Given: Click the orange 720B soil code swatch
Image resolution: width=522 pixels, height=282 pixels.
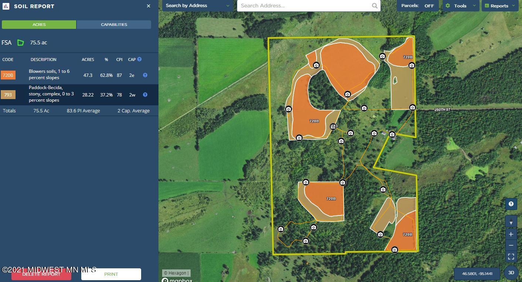Looking at the screenshot, I should click(8, 75).
